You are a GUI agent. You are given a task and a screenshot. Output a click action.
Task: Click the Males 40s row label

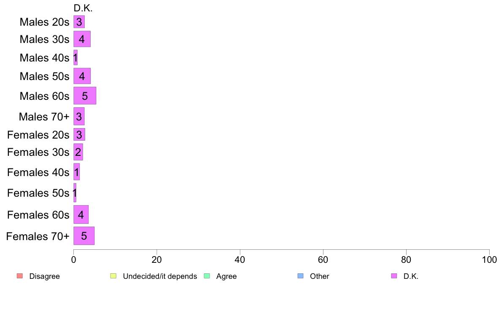pyautogui.click(x=44, y=58)
